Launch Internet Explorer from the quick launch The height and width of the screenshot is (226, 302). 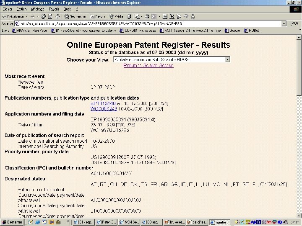click(x=38, y=222)
